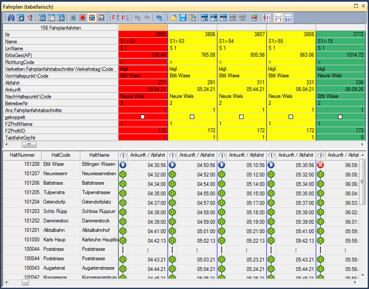Select the Ettlingen Wasen stop row
This screenshot has height=289, width=369.
pos(98,165)
